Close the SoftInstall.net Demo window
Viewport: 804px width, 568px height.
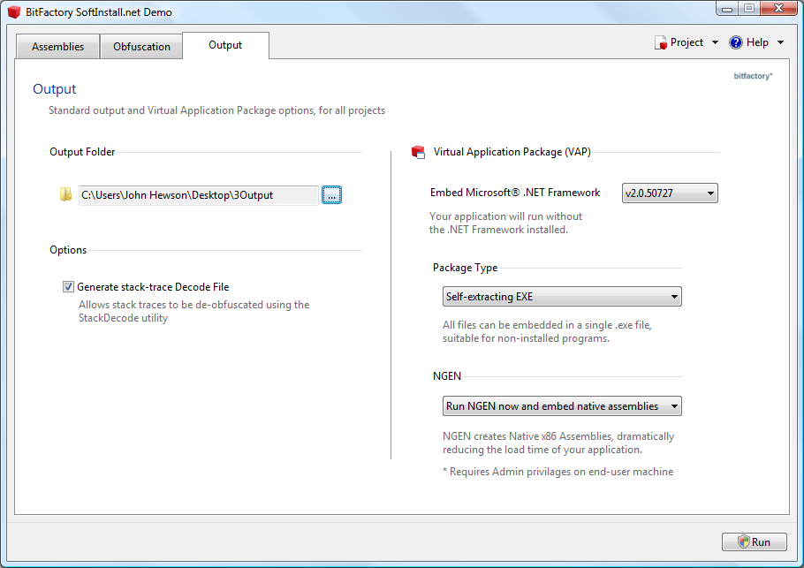[778, 8]
